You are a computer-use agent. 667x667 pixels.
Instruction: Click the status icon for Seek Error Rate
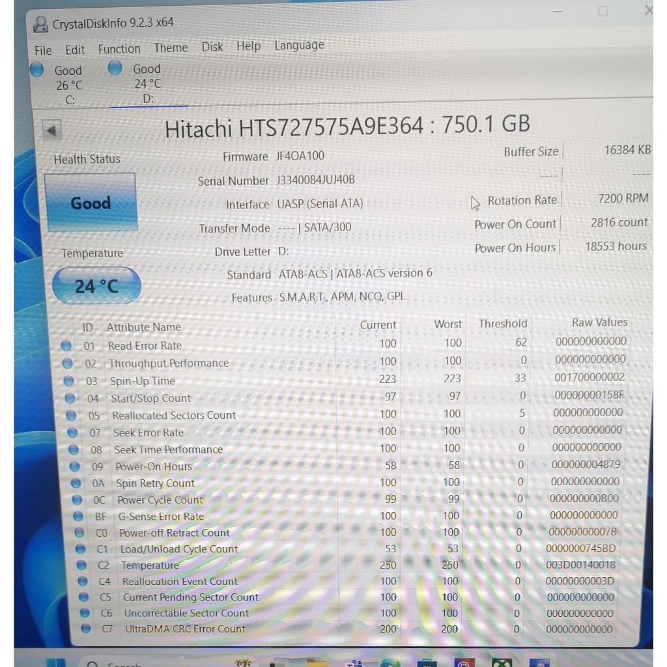72,433
